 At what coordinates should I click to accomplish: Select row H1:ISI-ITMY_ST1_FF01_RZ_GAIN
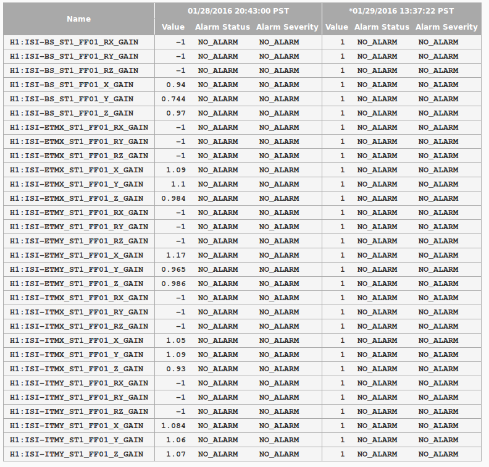pos(242,411)
